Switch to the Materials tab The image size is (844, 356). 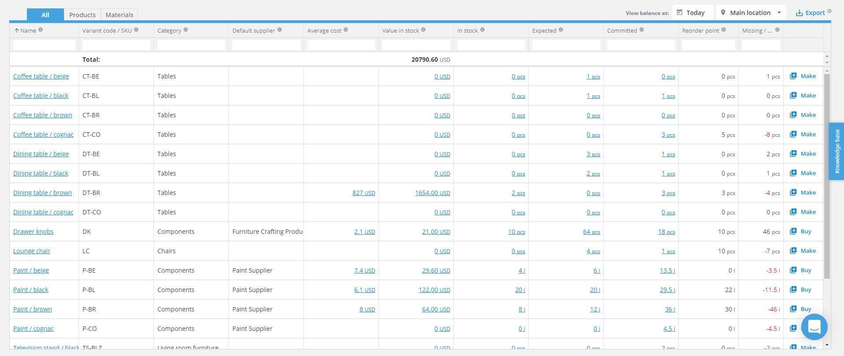(120, 15)
